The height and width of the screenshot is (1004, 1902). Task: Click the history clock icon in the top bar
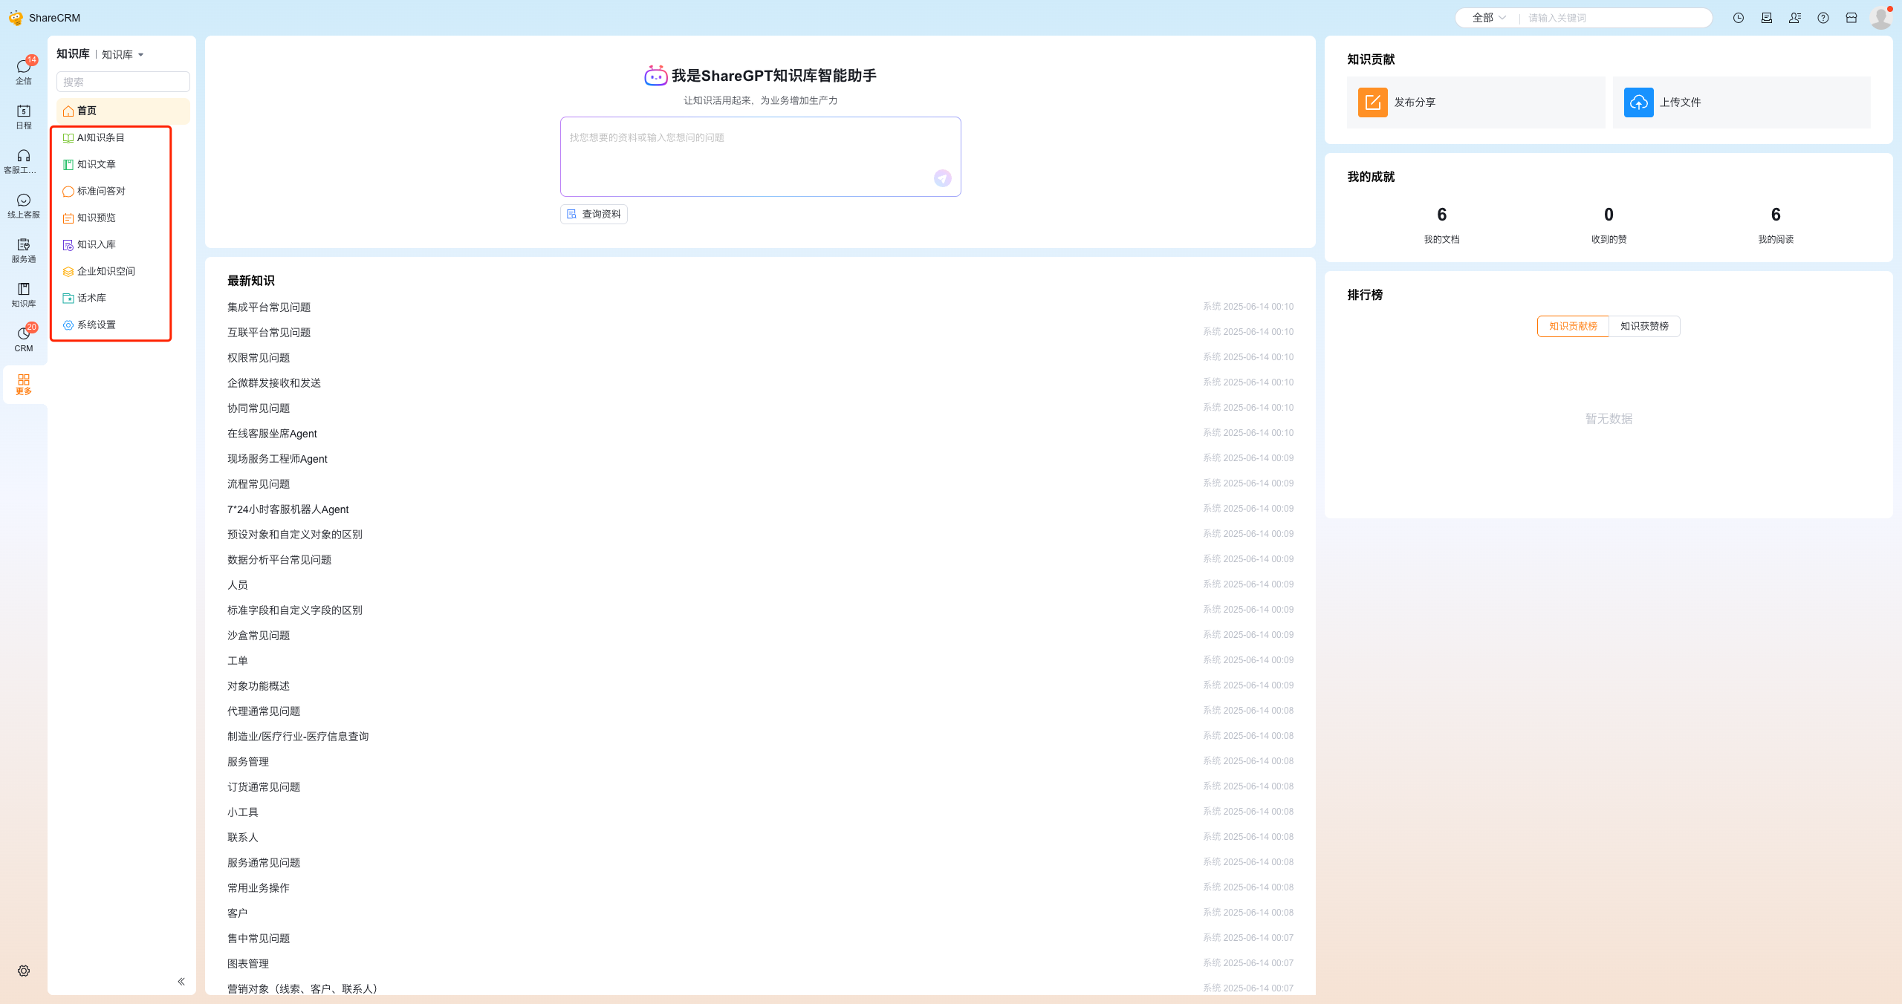coord(1738,18)
